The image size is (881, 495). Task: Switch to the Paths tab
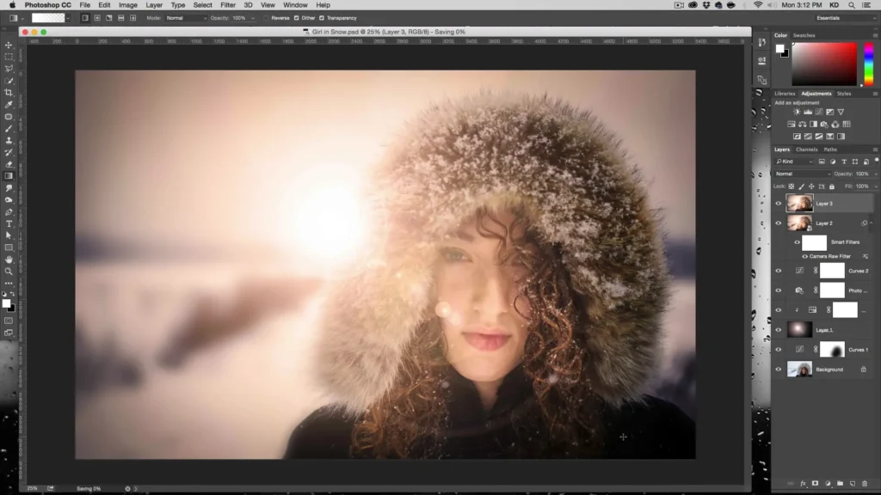point(830,150)
